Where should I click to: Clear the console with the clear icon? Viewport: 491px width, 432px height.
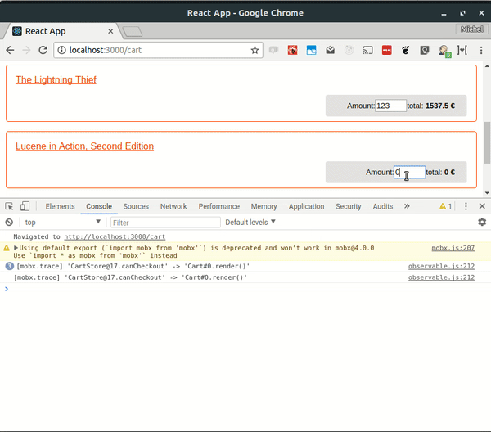point(9,223)
